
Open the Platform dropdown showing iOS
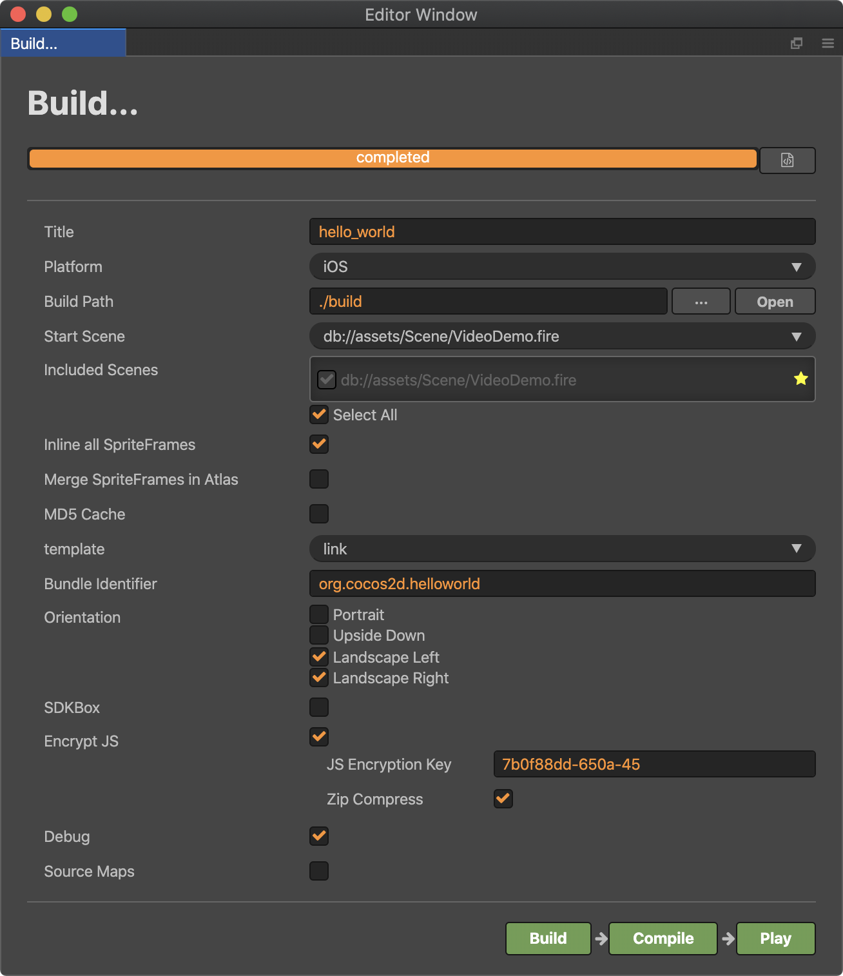click(562, 267)
